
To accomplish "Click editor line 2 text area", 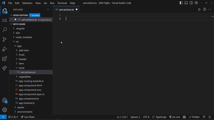I will 138,19.
